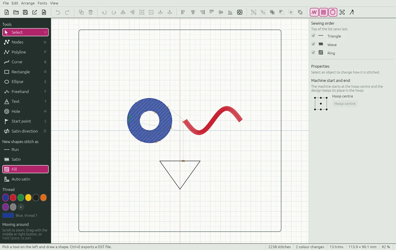Screen dimensions: 396x250
Task: Click the compass measure icon in toolbar
Action: click(352, 12)
